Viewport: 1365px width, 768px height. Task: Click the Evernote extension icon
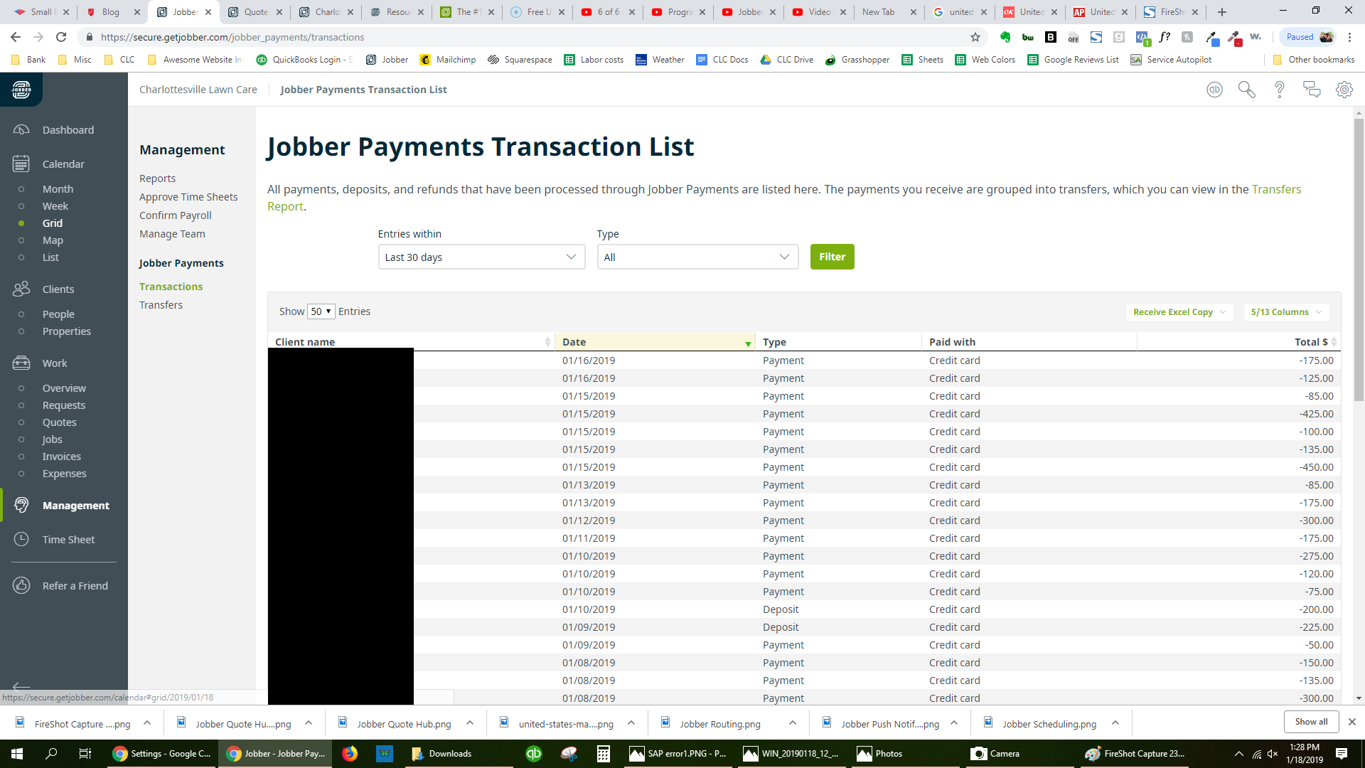pos(1005,37)
